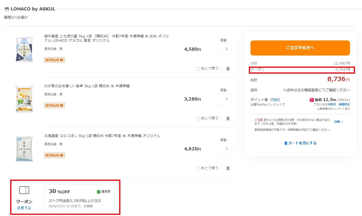362x216 pixels.
Task: Tick あとで買う box for わが家のお米楽しい食卓
Action: (198, 119)
